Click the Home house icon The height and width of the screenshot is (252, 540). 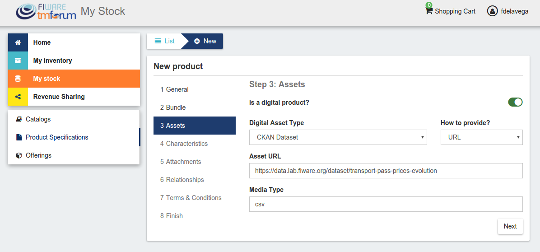[x=18, y=42]
